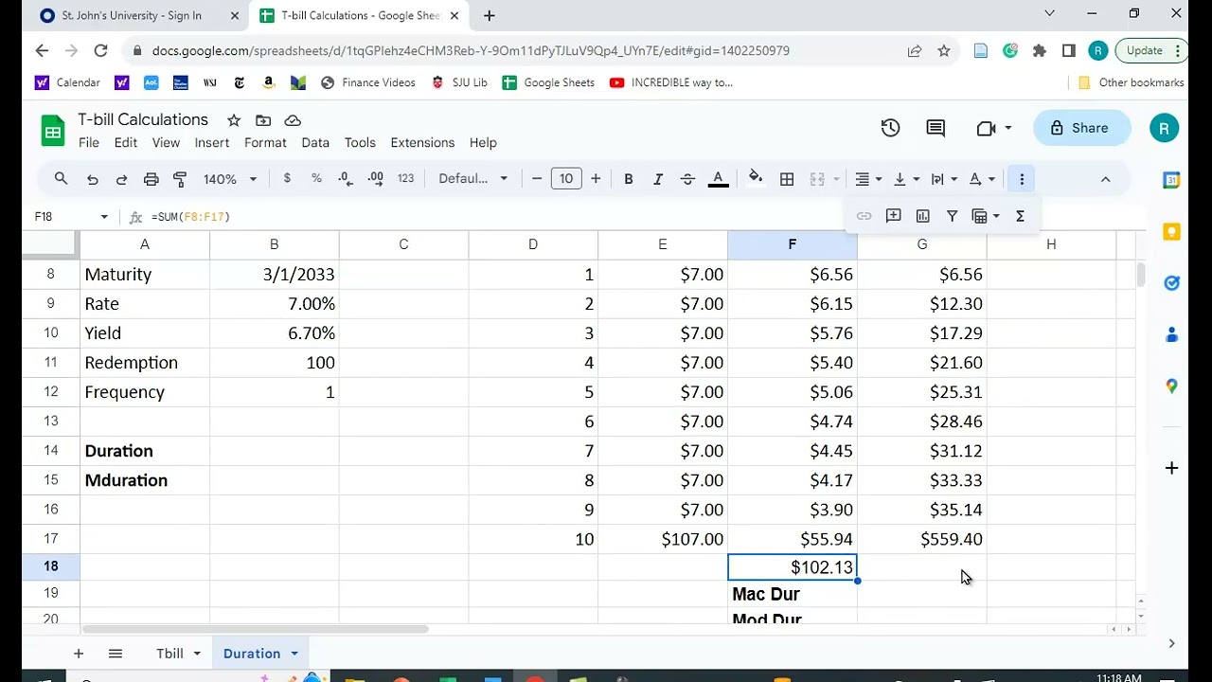
Task: Insert a comment from overflow toolbar
Action: (893, 216)
